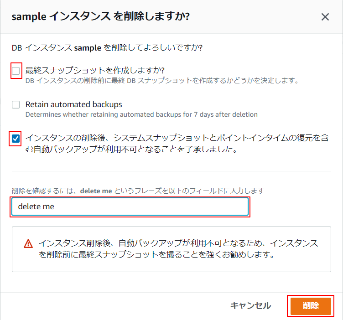Click the red warning triangle icon
This screenshot has height=320, width=343.
pos(28,243)
